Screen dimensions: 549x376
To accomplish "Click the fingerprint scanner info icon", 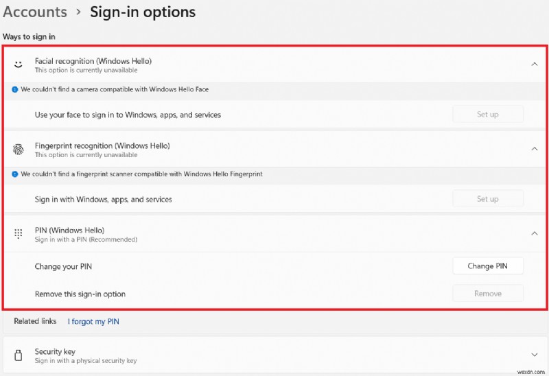I will point(15,174).
